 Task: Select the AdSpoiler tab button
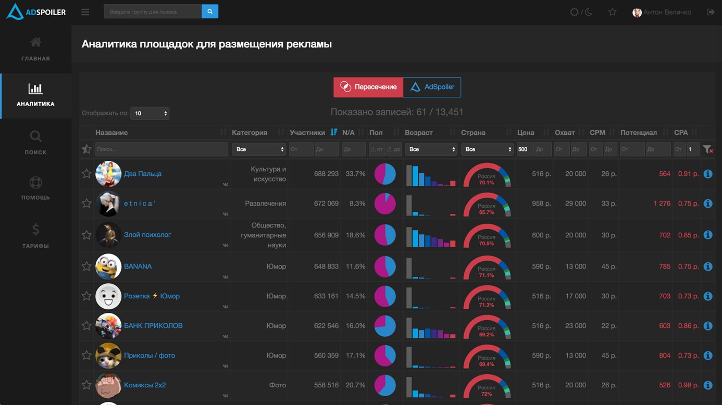[432, 87]
